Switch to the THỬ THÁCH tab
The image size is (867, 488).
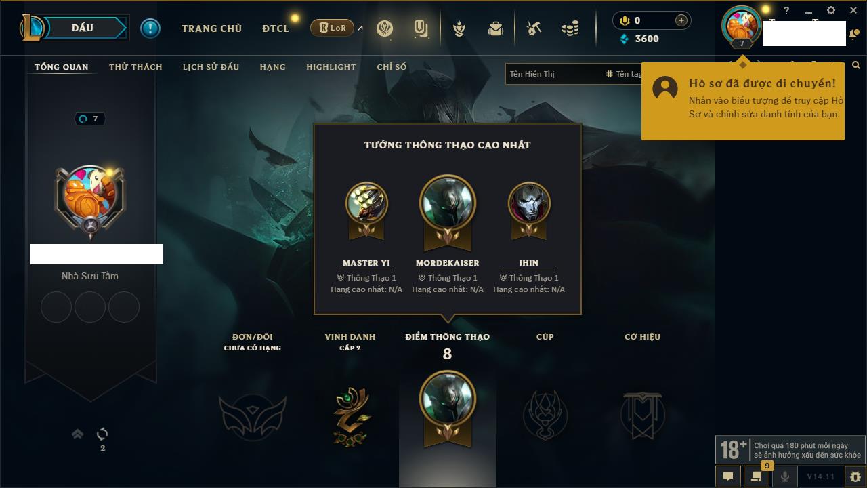[x=135, y=67]
